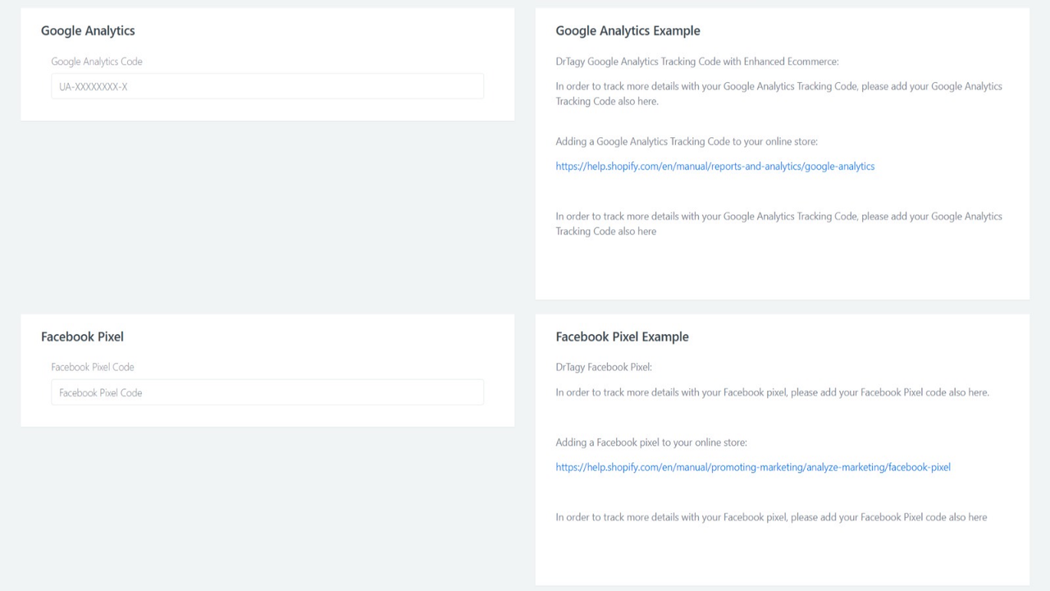Click the Google Analytics Code input field
Image resolution: width=1050 pixels, height=591 pixels.
click(x=267, y=85)
